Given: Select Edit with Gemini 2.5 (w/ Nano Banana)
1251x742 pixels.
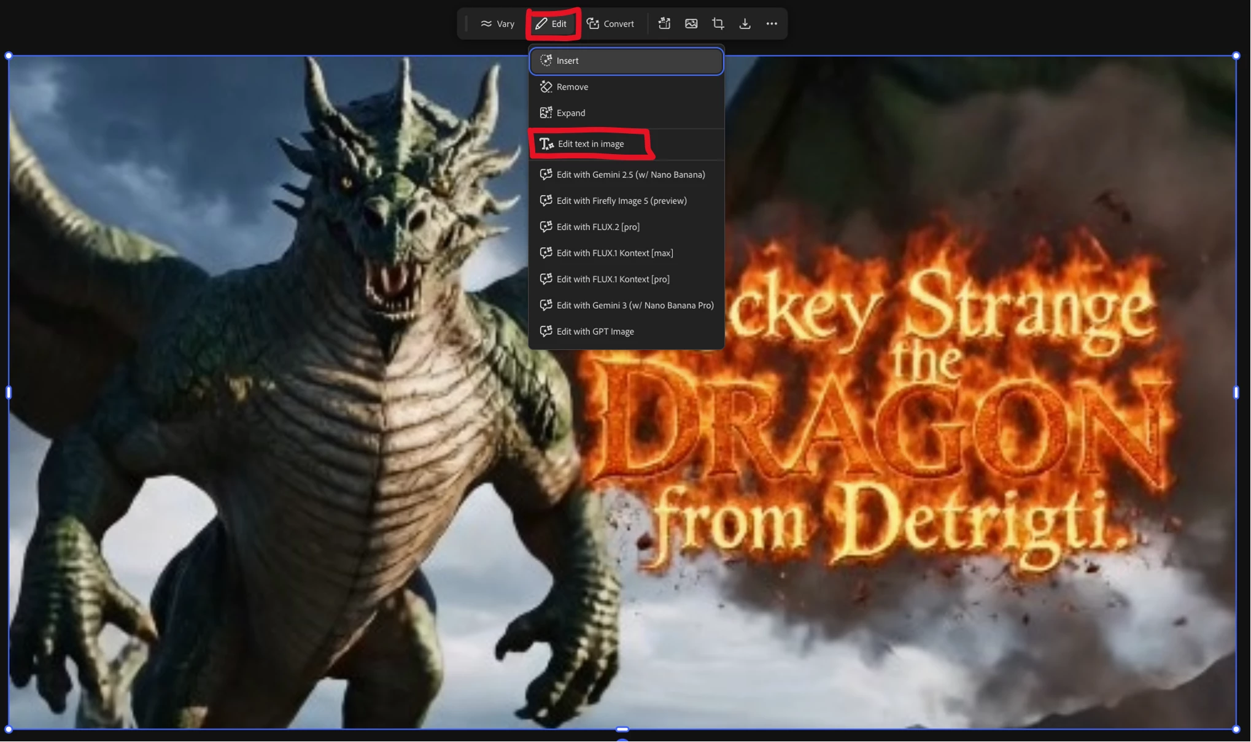Looking at the screenshot, I should (626, 175).
